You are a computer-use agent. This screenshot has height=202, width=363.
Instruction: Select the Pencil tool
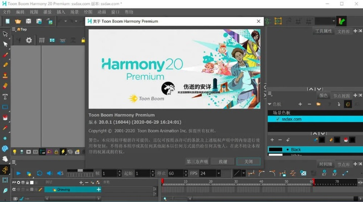click(6, 65)
